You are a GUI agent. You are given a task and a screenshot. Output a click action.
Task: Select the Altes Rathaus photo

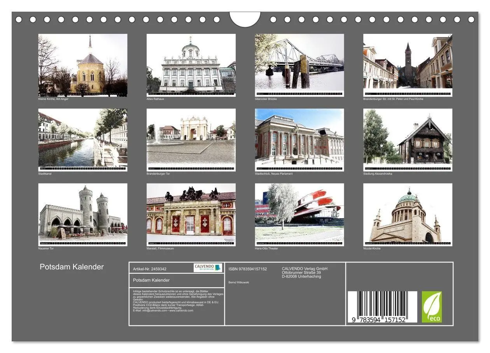coord(191,65)
